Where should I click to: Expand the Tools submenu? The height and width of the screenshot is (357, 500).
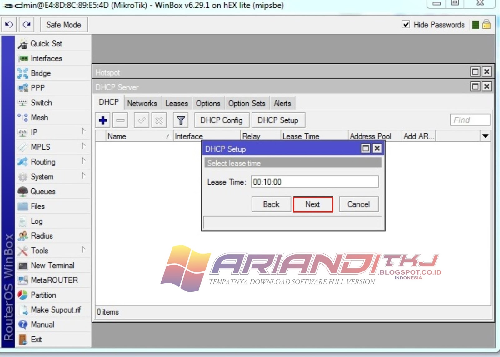click(x=83, y=250)
